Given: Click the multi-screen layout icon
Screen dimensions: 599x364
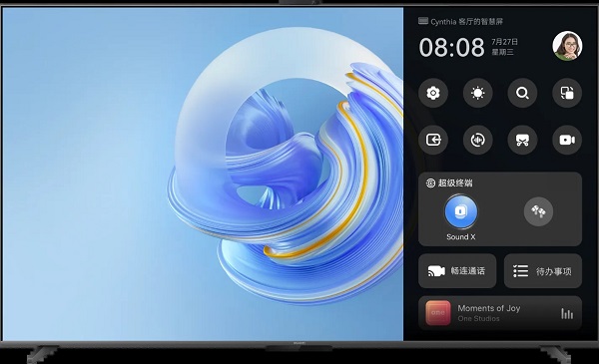Looking at the screenshot, I should (x=567, y=93).
